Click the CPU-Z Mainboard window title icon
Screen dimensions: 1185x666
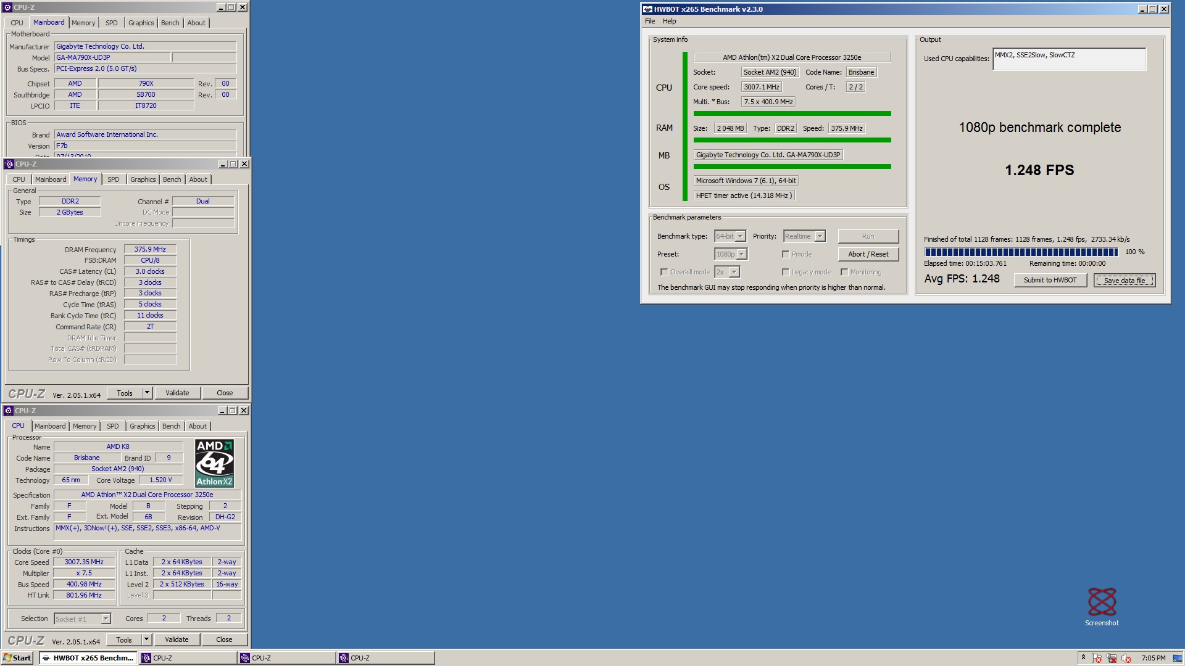pyautogui.click(x=7, y=7)
